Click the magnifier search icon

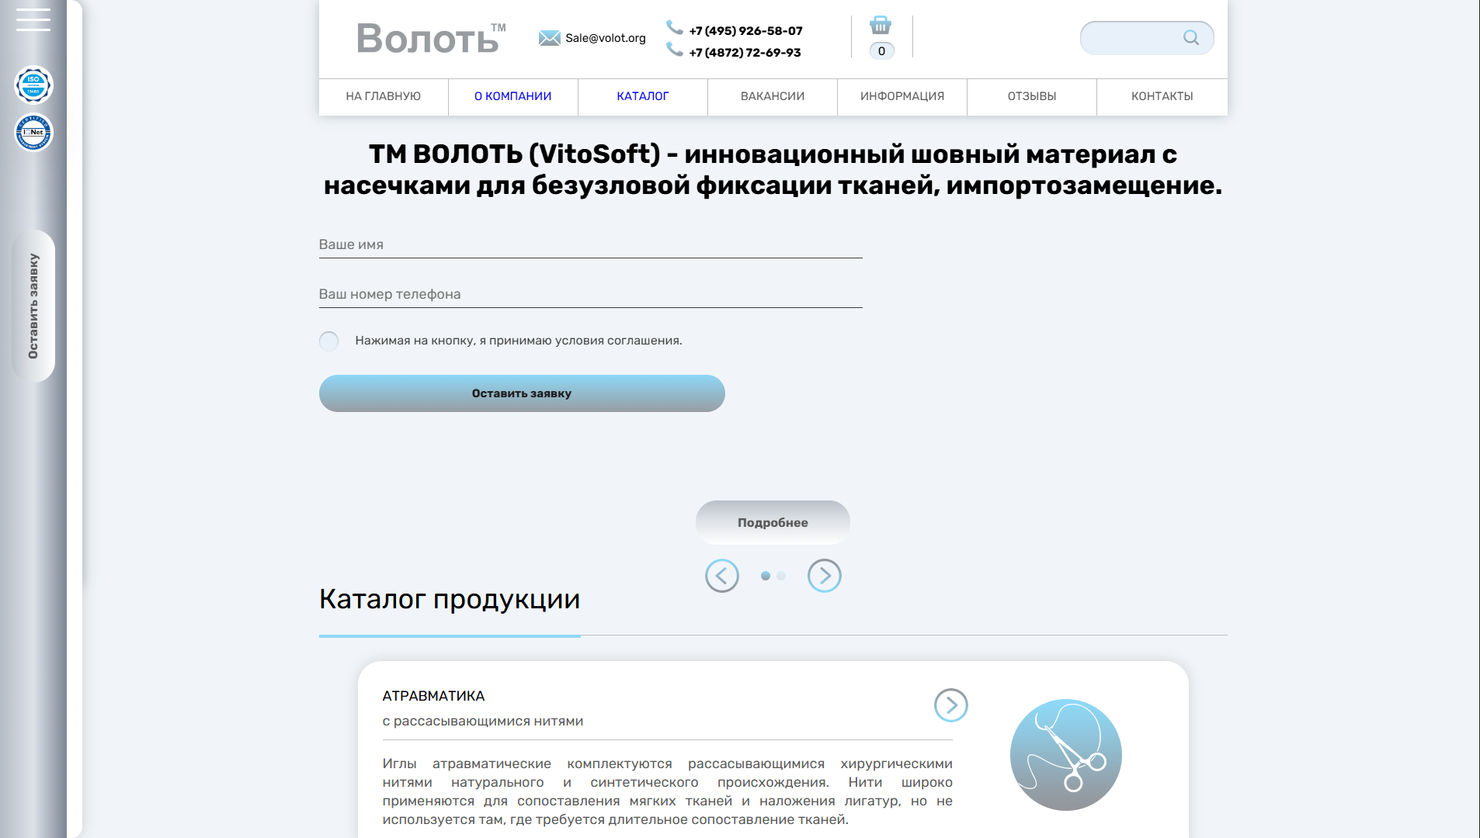pos(1190,37)
